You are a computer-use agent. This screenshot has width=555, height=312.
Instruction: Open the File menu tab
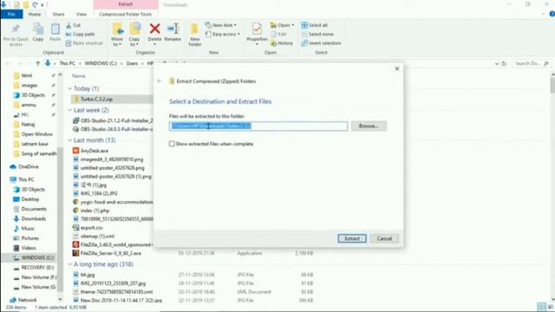point(11,14)
